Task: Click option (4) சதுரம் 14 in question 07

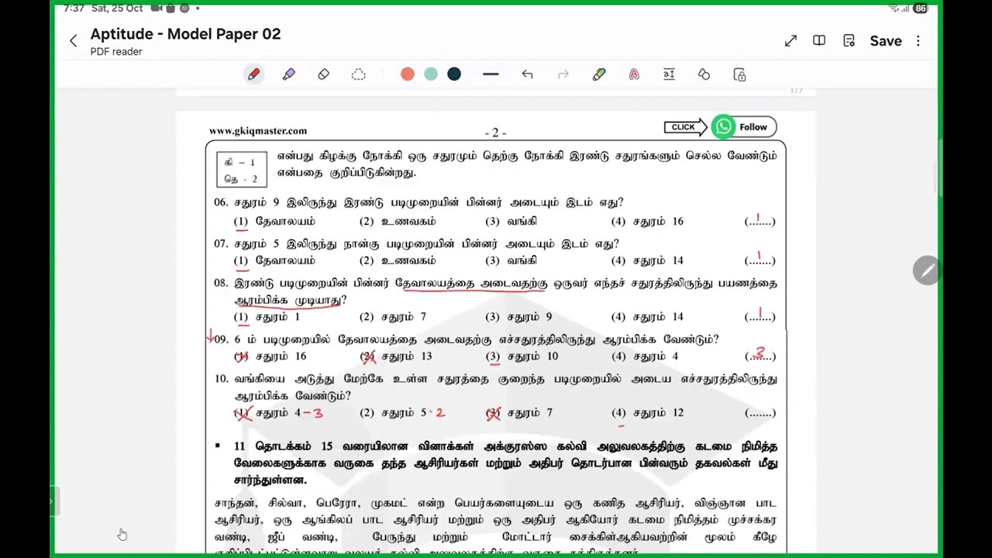Action: pos(647,261)
